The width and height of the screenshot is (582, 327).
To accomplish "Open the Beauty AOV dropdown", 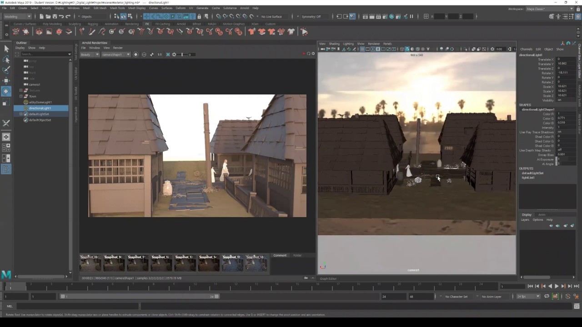I will 90,54.
